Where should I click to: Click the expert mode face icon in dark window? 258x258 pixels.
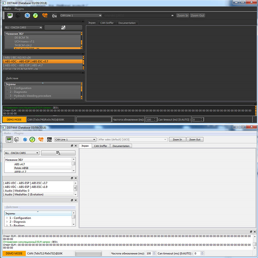[18, 16]
